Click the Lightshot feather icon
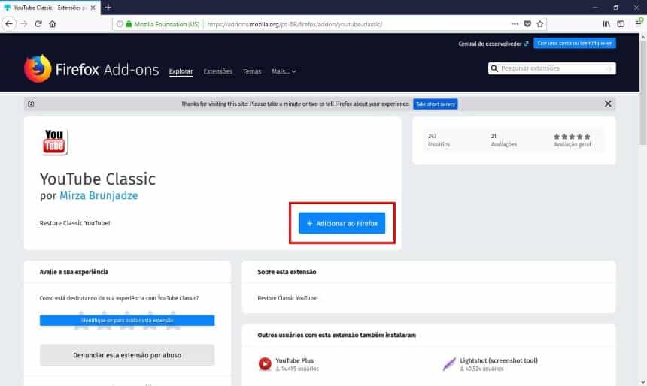This screenshot has width=647, height=386. pos(449,363)
